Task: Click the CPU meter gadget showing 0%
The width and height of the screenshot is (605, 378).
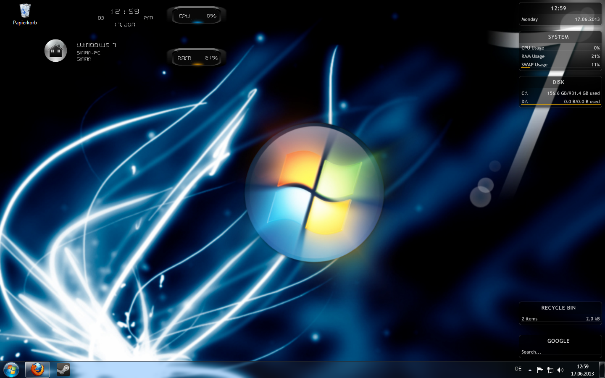Action: click(x=197, y=16)
